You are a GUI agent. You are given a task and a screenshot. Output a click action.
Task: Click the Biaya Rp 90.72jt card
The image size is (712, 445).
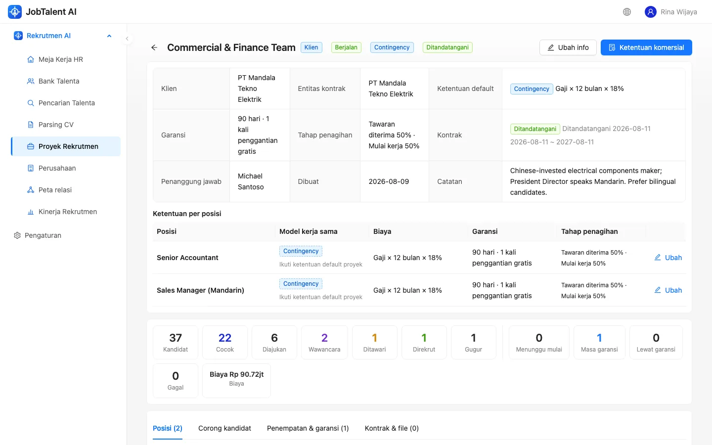(x=236, y=381)
